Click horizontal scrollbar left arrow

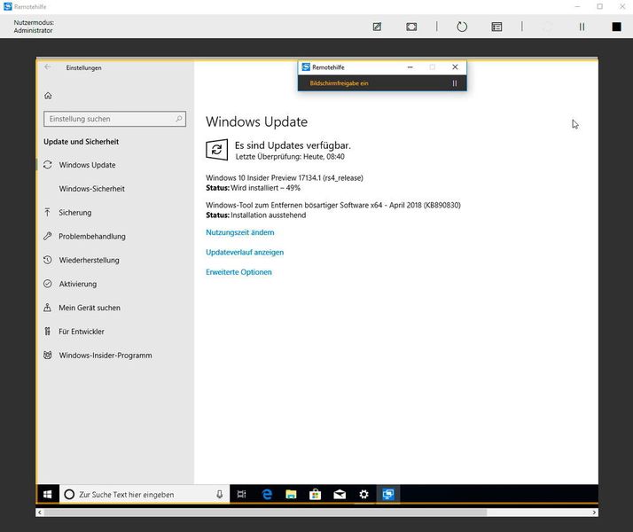[40, 512]
